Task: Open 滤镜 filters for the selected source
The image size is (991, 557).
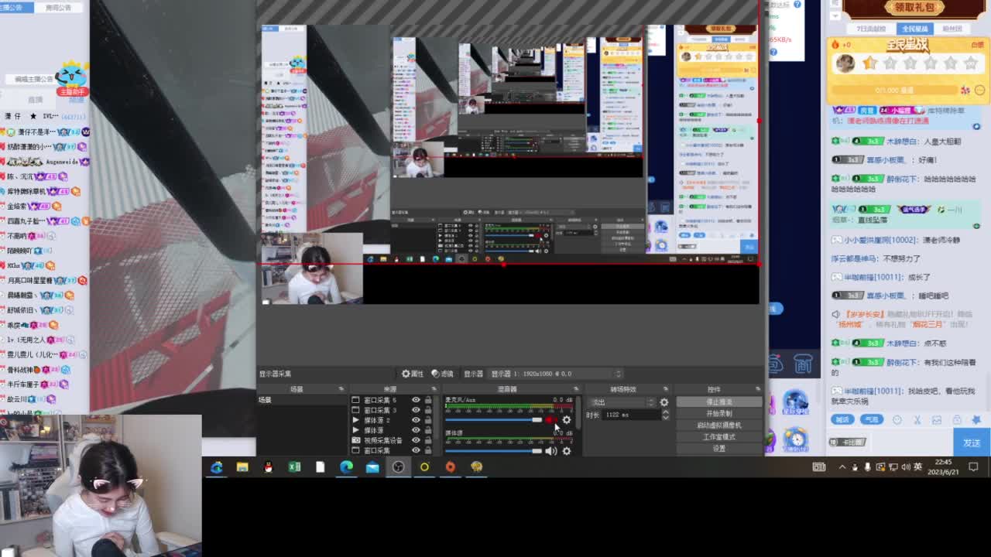Action: [x=442, y=374]
